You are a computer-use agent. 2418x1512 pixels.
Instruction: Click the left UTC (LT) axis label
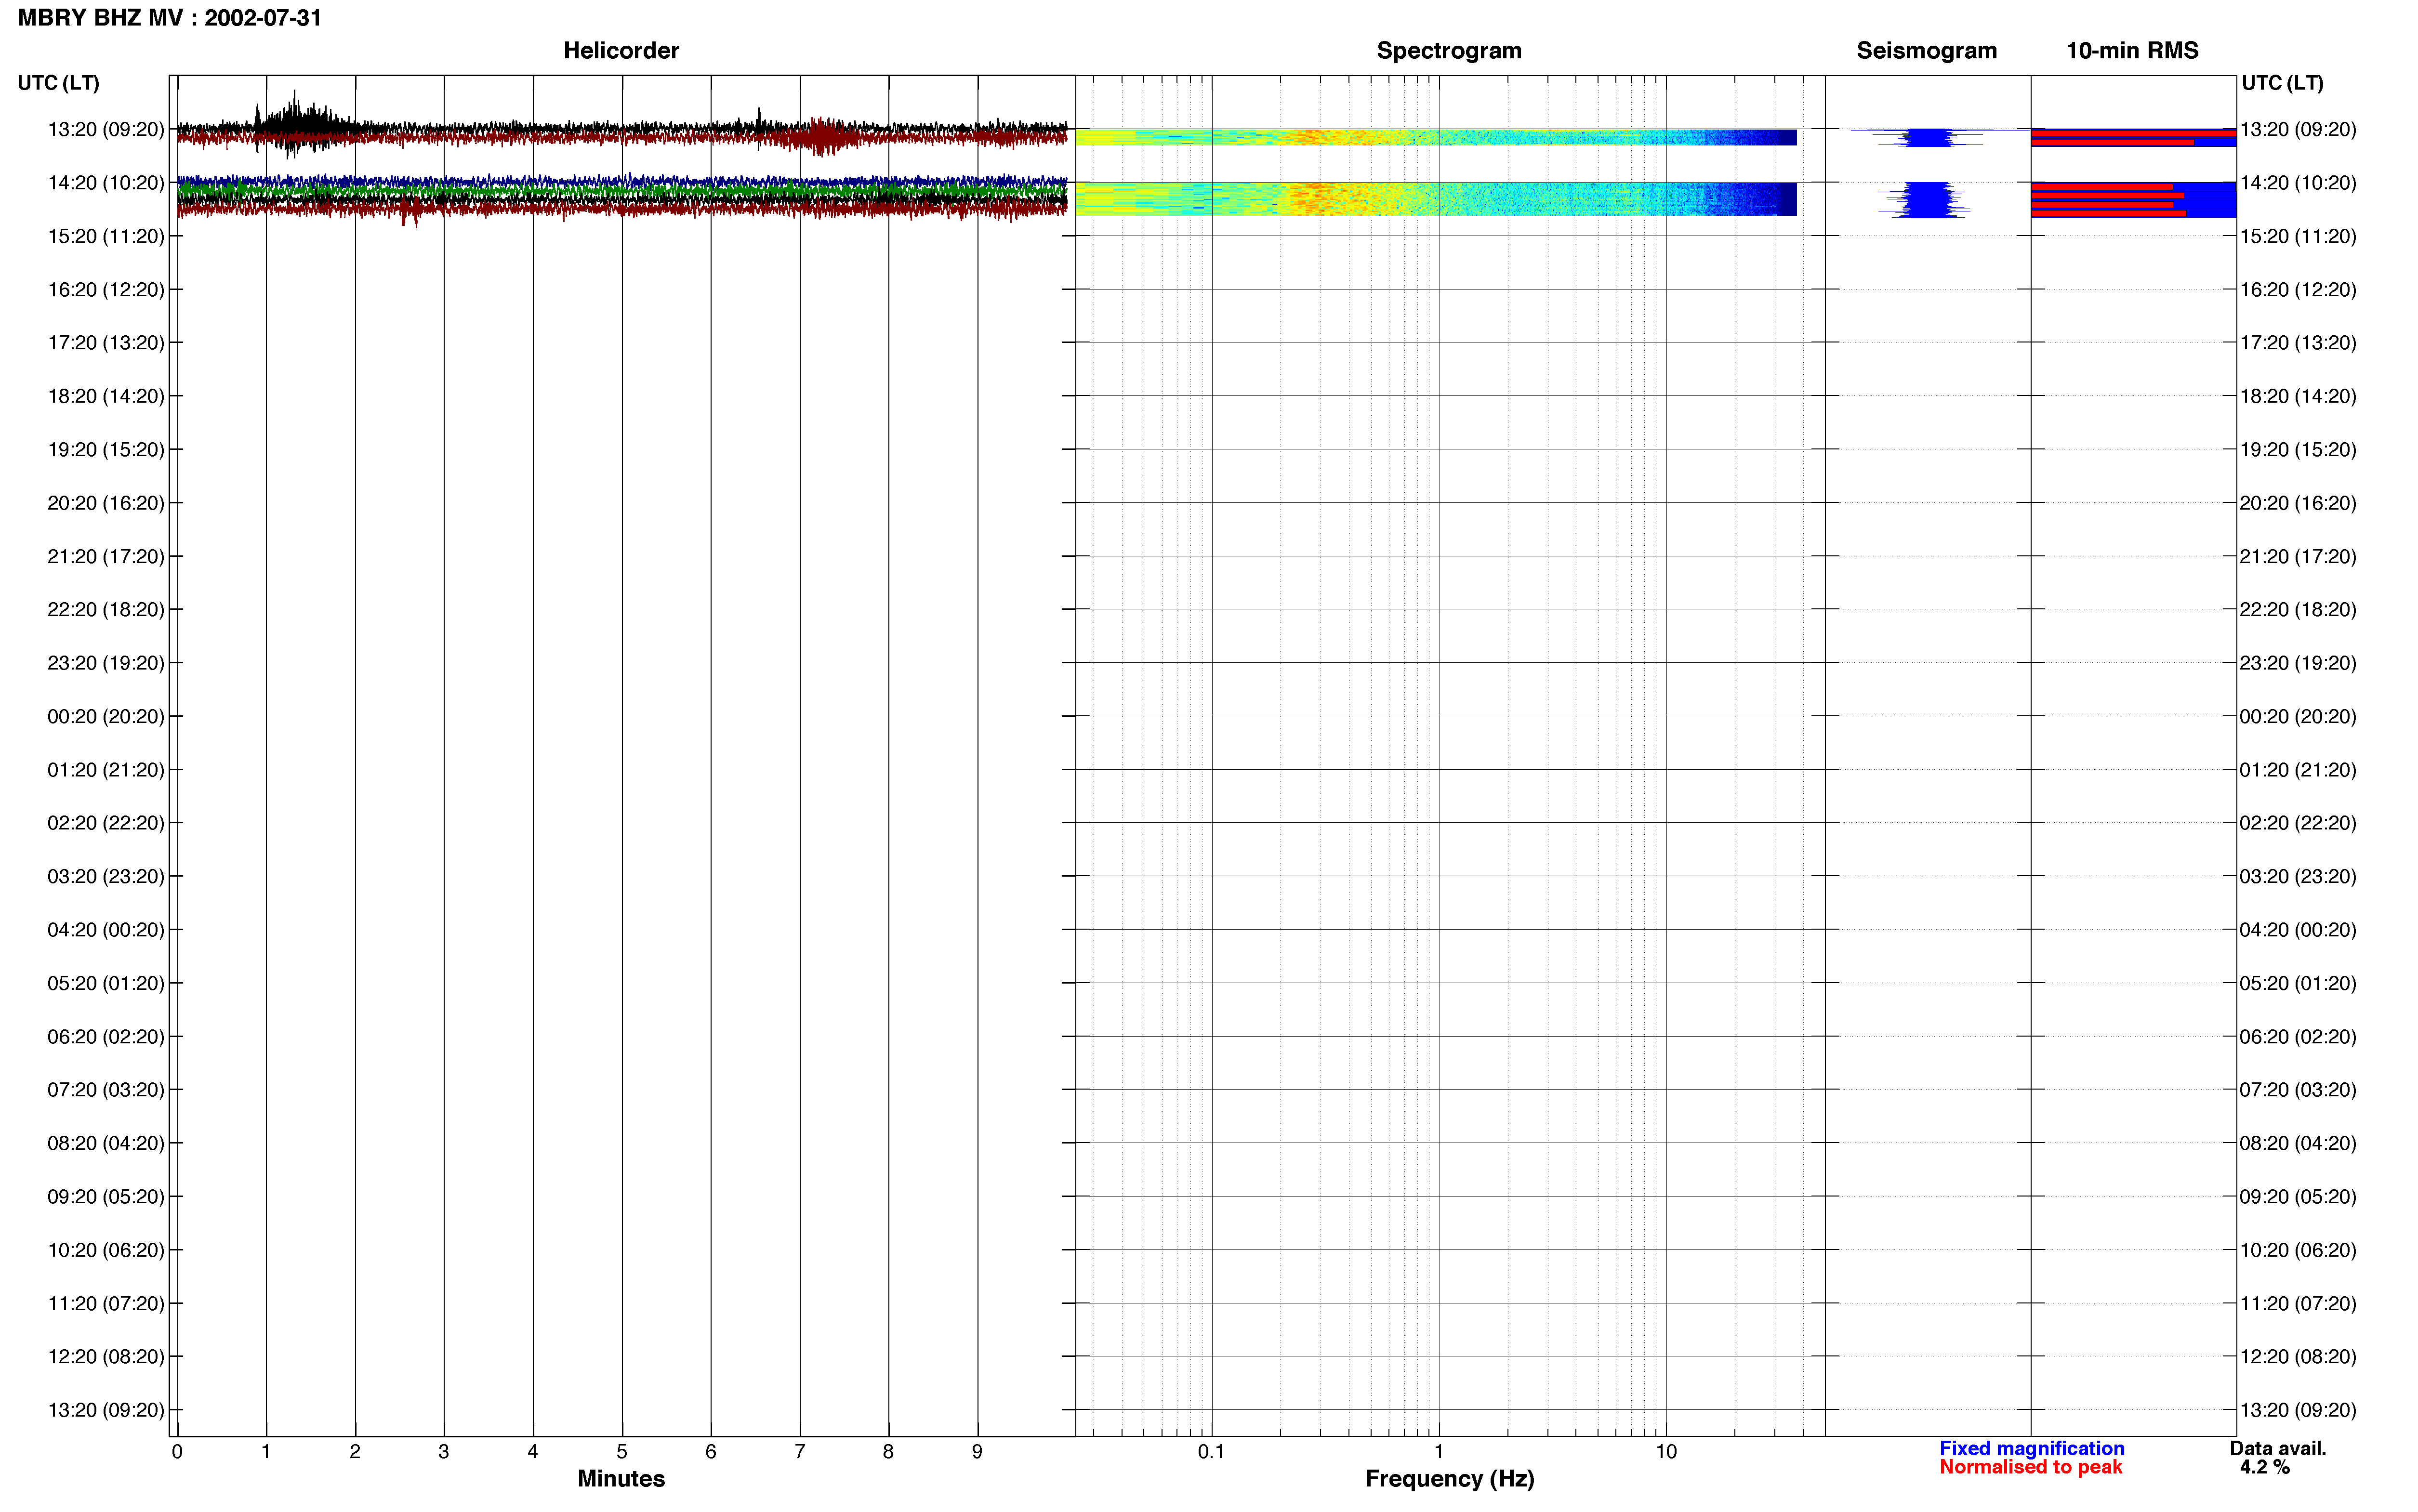click(59, 83)
